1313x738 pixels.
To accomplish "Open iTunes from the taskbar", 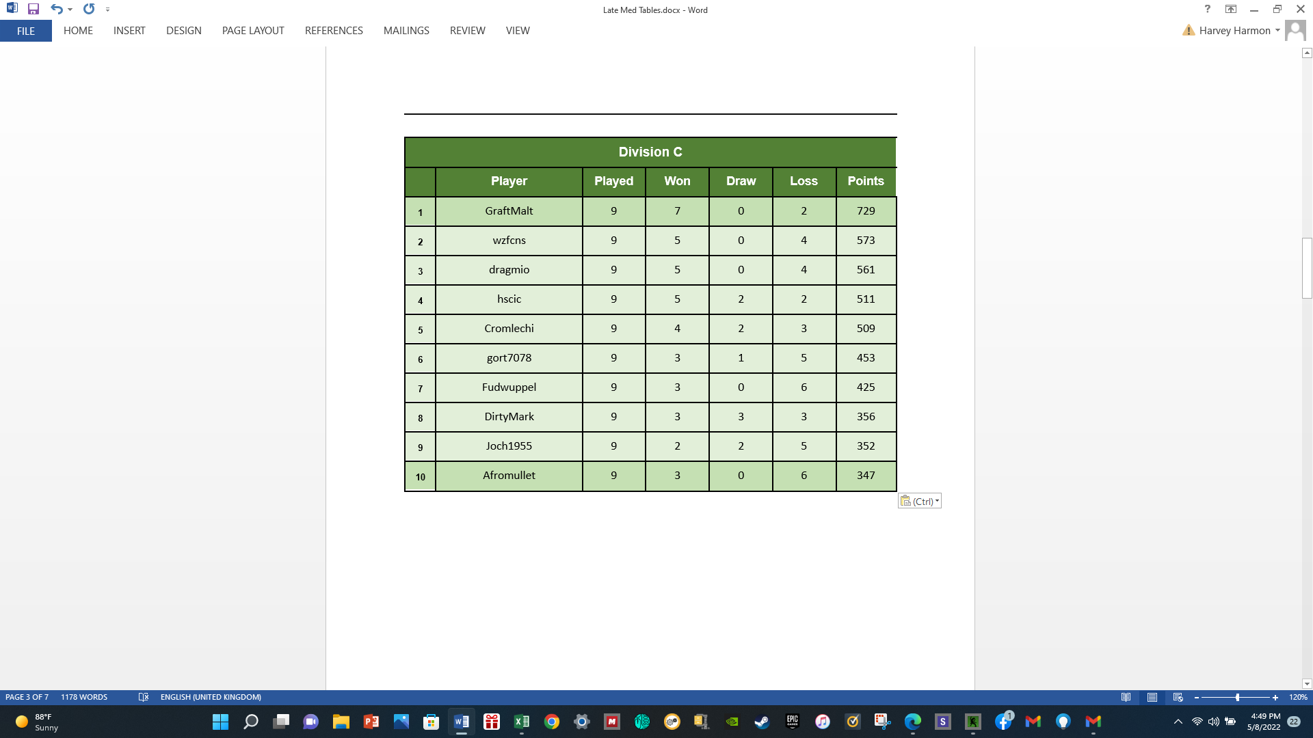I will tap(823, 722).
